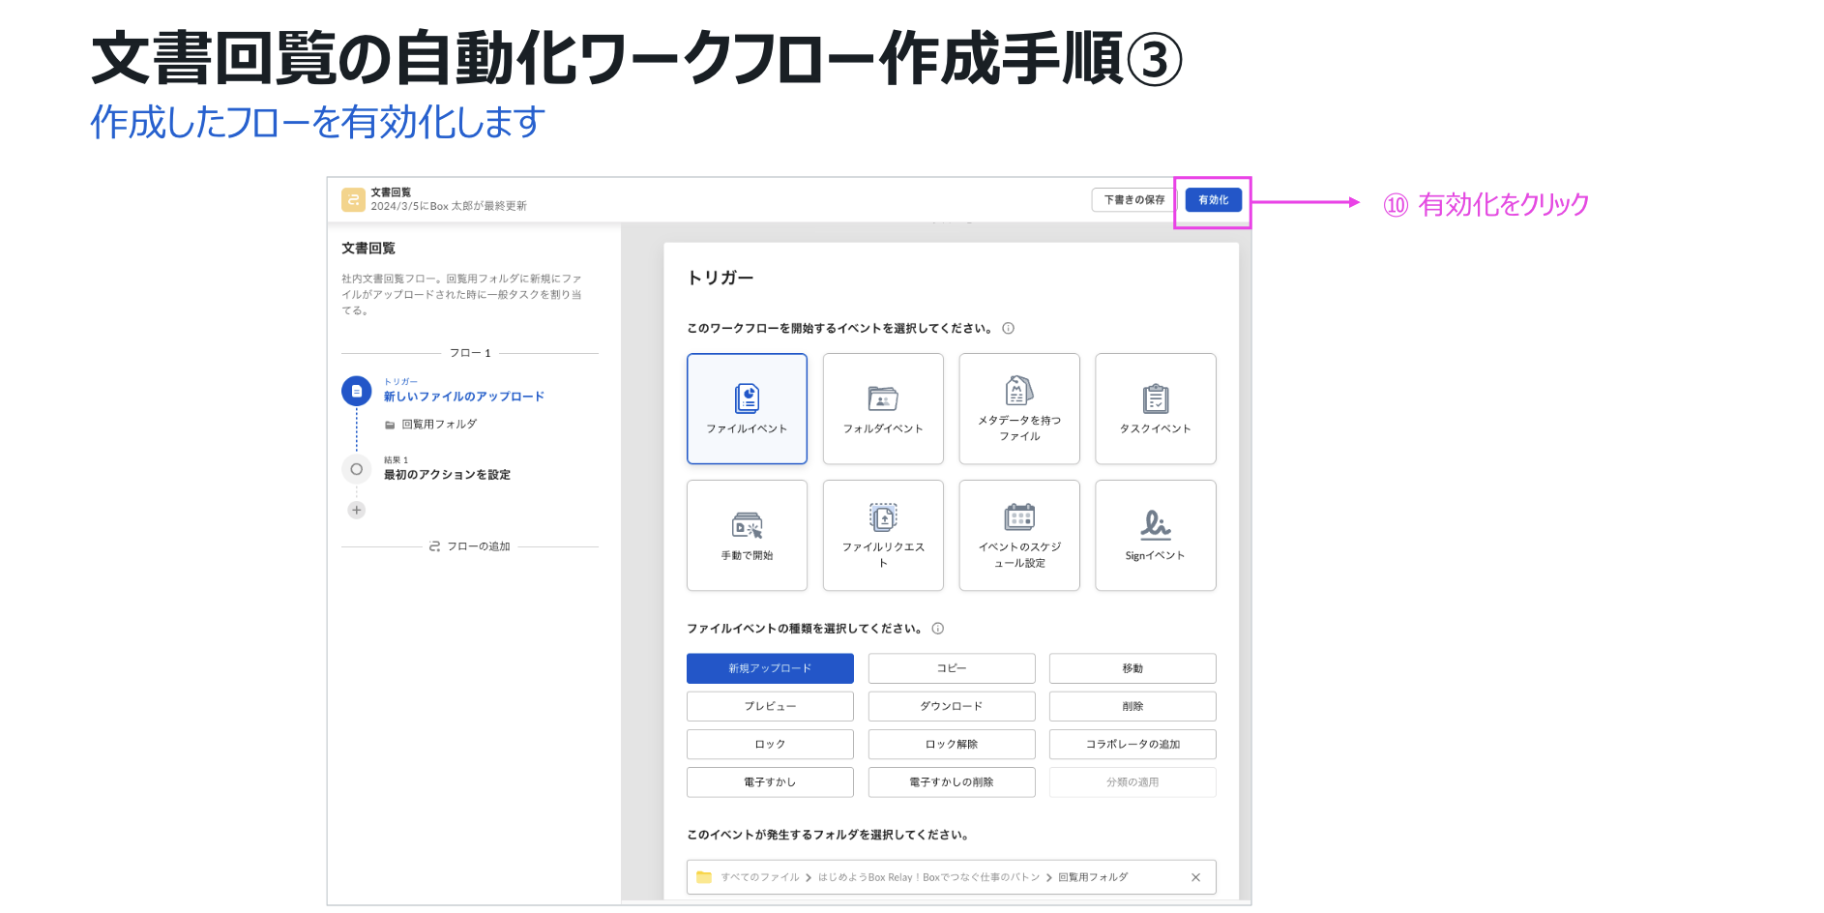Image resolution: width=1824 pixels, height=913 pixels.
Task: Select the ファイルリクエスト trigger icon
Action: [x=882, y=517]
